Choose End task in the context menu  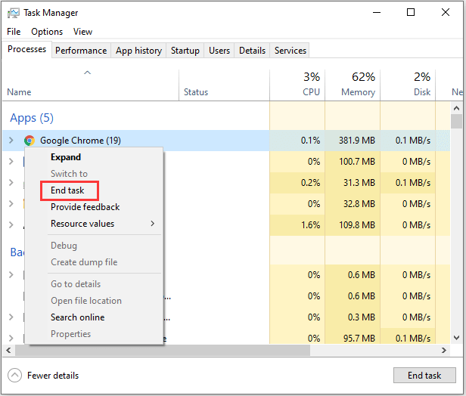(x=94, y=190)
